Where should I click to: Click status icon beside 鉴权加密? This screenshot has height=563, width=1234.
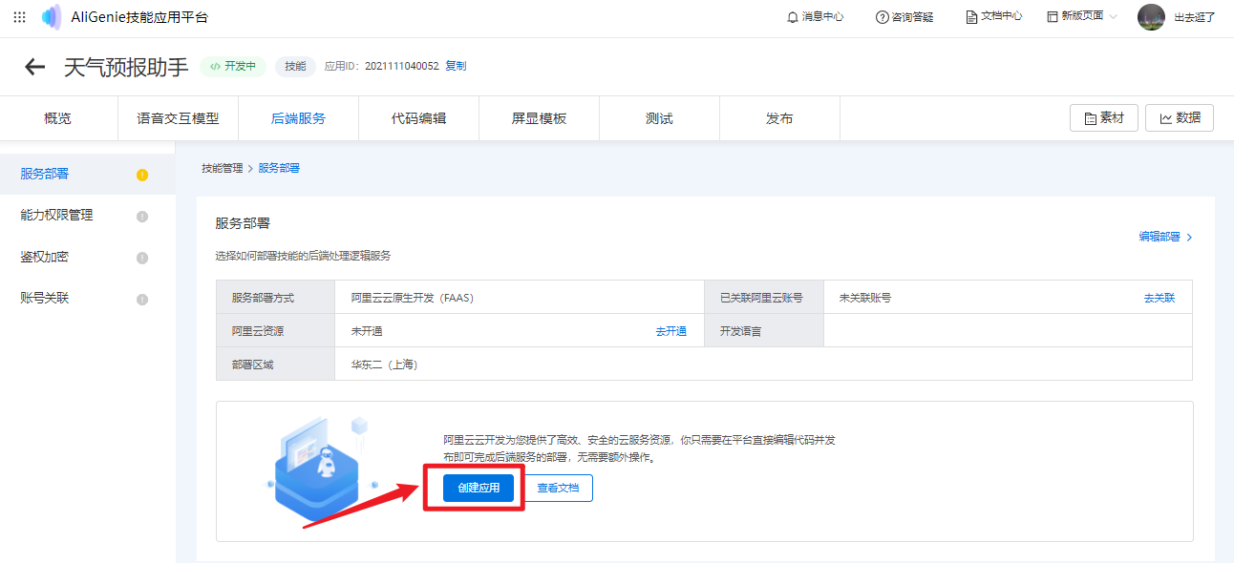pos(142,258)
